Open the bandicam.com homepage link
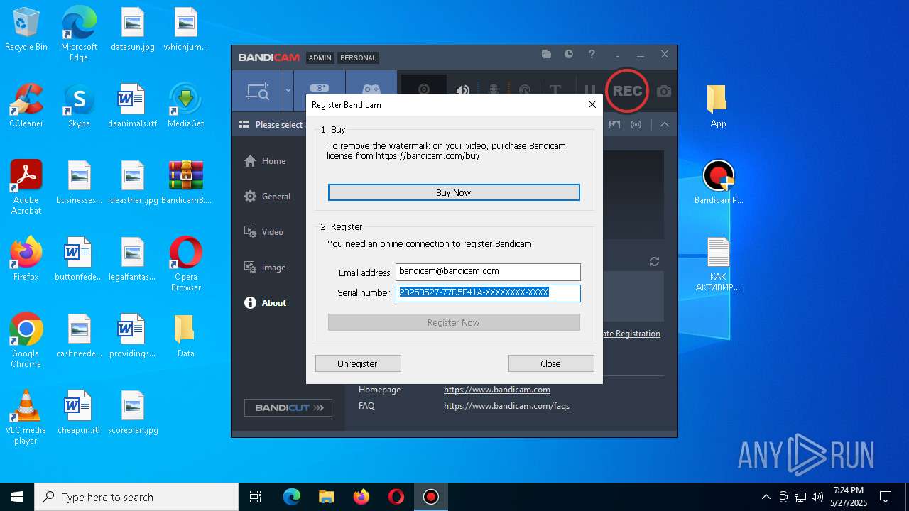 pos(497,390)
